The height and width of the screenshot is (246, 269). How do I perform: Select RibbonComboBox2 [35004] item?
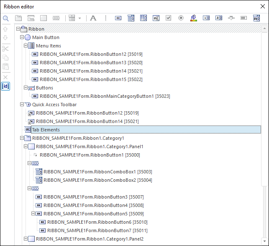click(x=98, y=180)
